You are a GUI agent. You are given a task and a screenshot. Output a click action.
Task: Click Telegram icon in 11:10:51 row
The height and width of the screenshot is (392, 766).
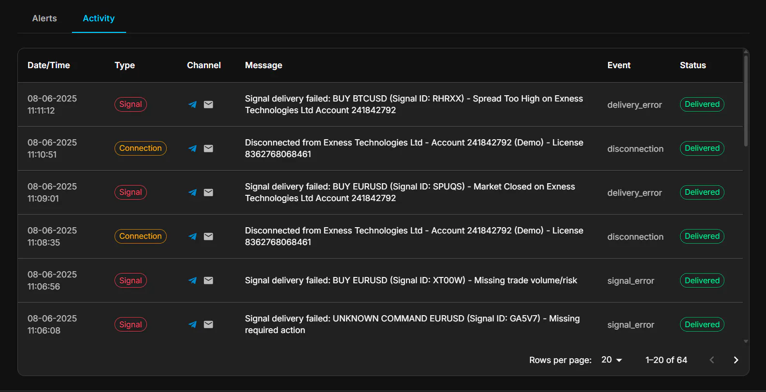click(192, 148)
